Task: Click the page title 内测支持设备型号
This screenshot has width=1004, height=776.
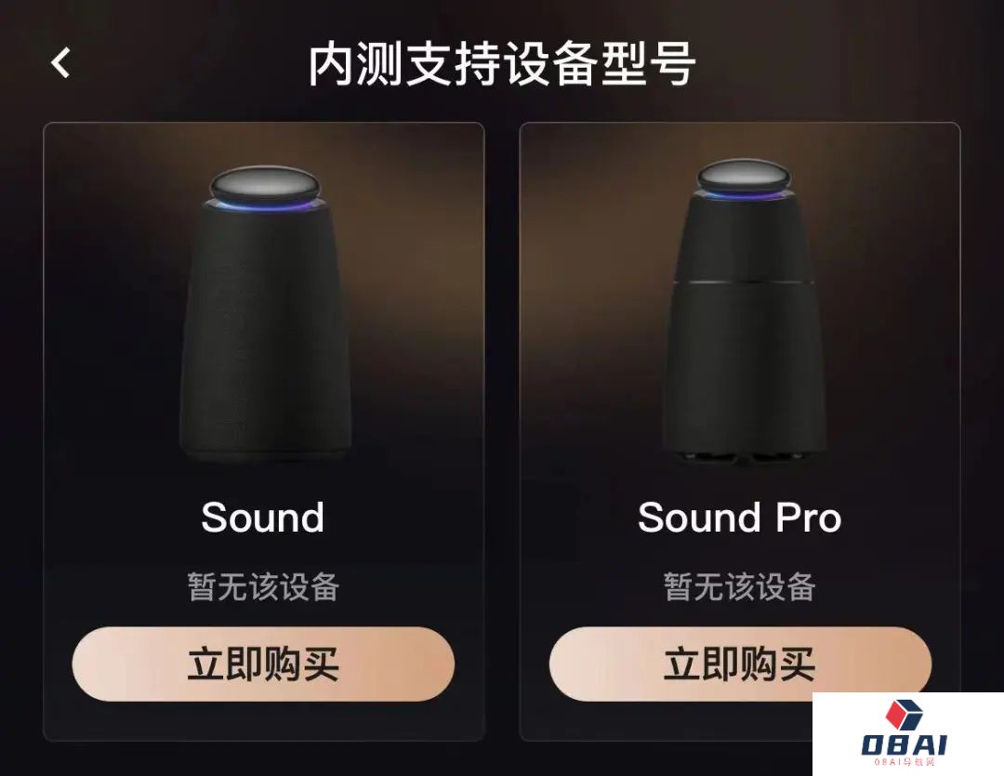Action: coord(502,64)
